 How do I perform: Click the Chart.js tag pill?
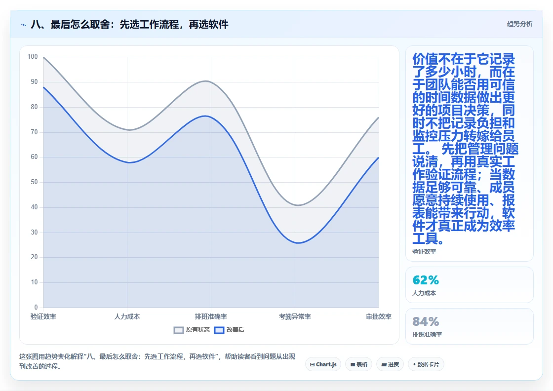(x=323, y=364)
